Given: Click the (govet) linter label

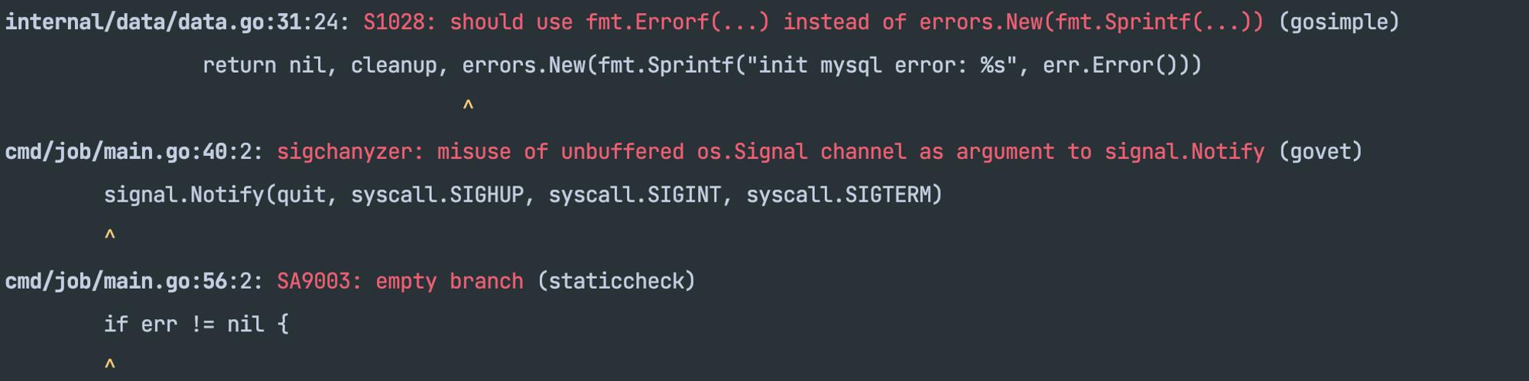Looking at the screenshot, I should [x=1320, y=152].
